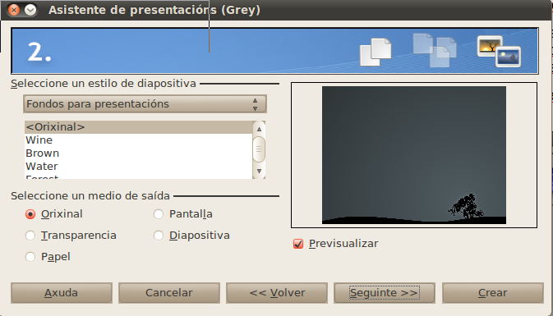Close the Asistente de presentacións window
553x316 pixels.
[x=14, y=10]
